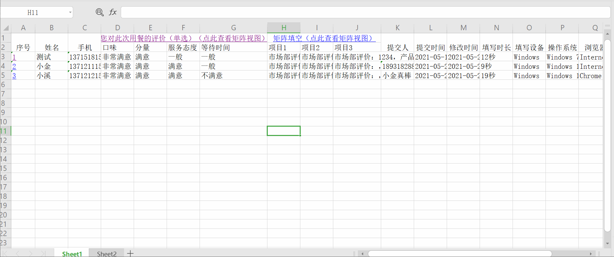614x257 pixels.
Task: Open the 矩阵填空 matrix view link
Action: click(x=322, y=38)
